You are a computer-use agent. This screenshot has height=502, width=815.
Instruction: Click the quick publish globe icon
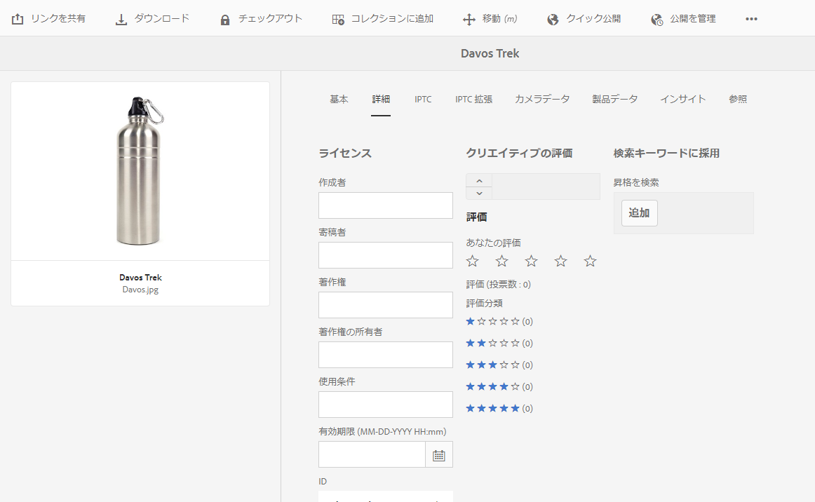pos(553,20)
